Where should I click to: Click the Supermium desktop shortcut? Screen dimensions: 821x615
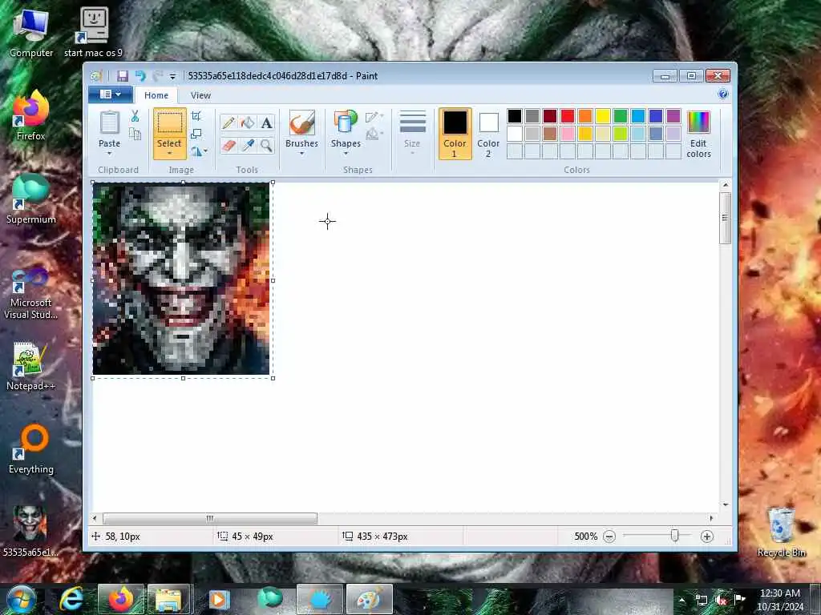(x=31, y=199)
